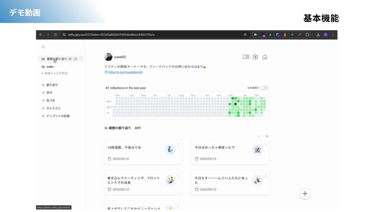This screenshot has height=212, width=378.
Task: Open options menu for 業務の振り返り folder
Action: [x=80, y=59]
